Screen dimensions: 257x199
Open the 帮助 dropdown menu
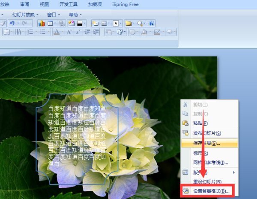(x=75, y=15)
